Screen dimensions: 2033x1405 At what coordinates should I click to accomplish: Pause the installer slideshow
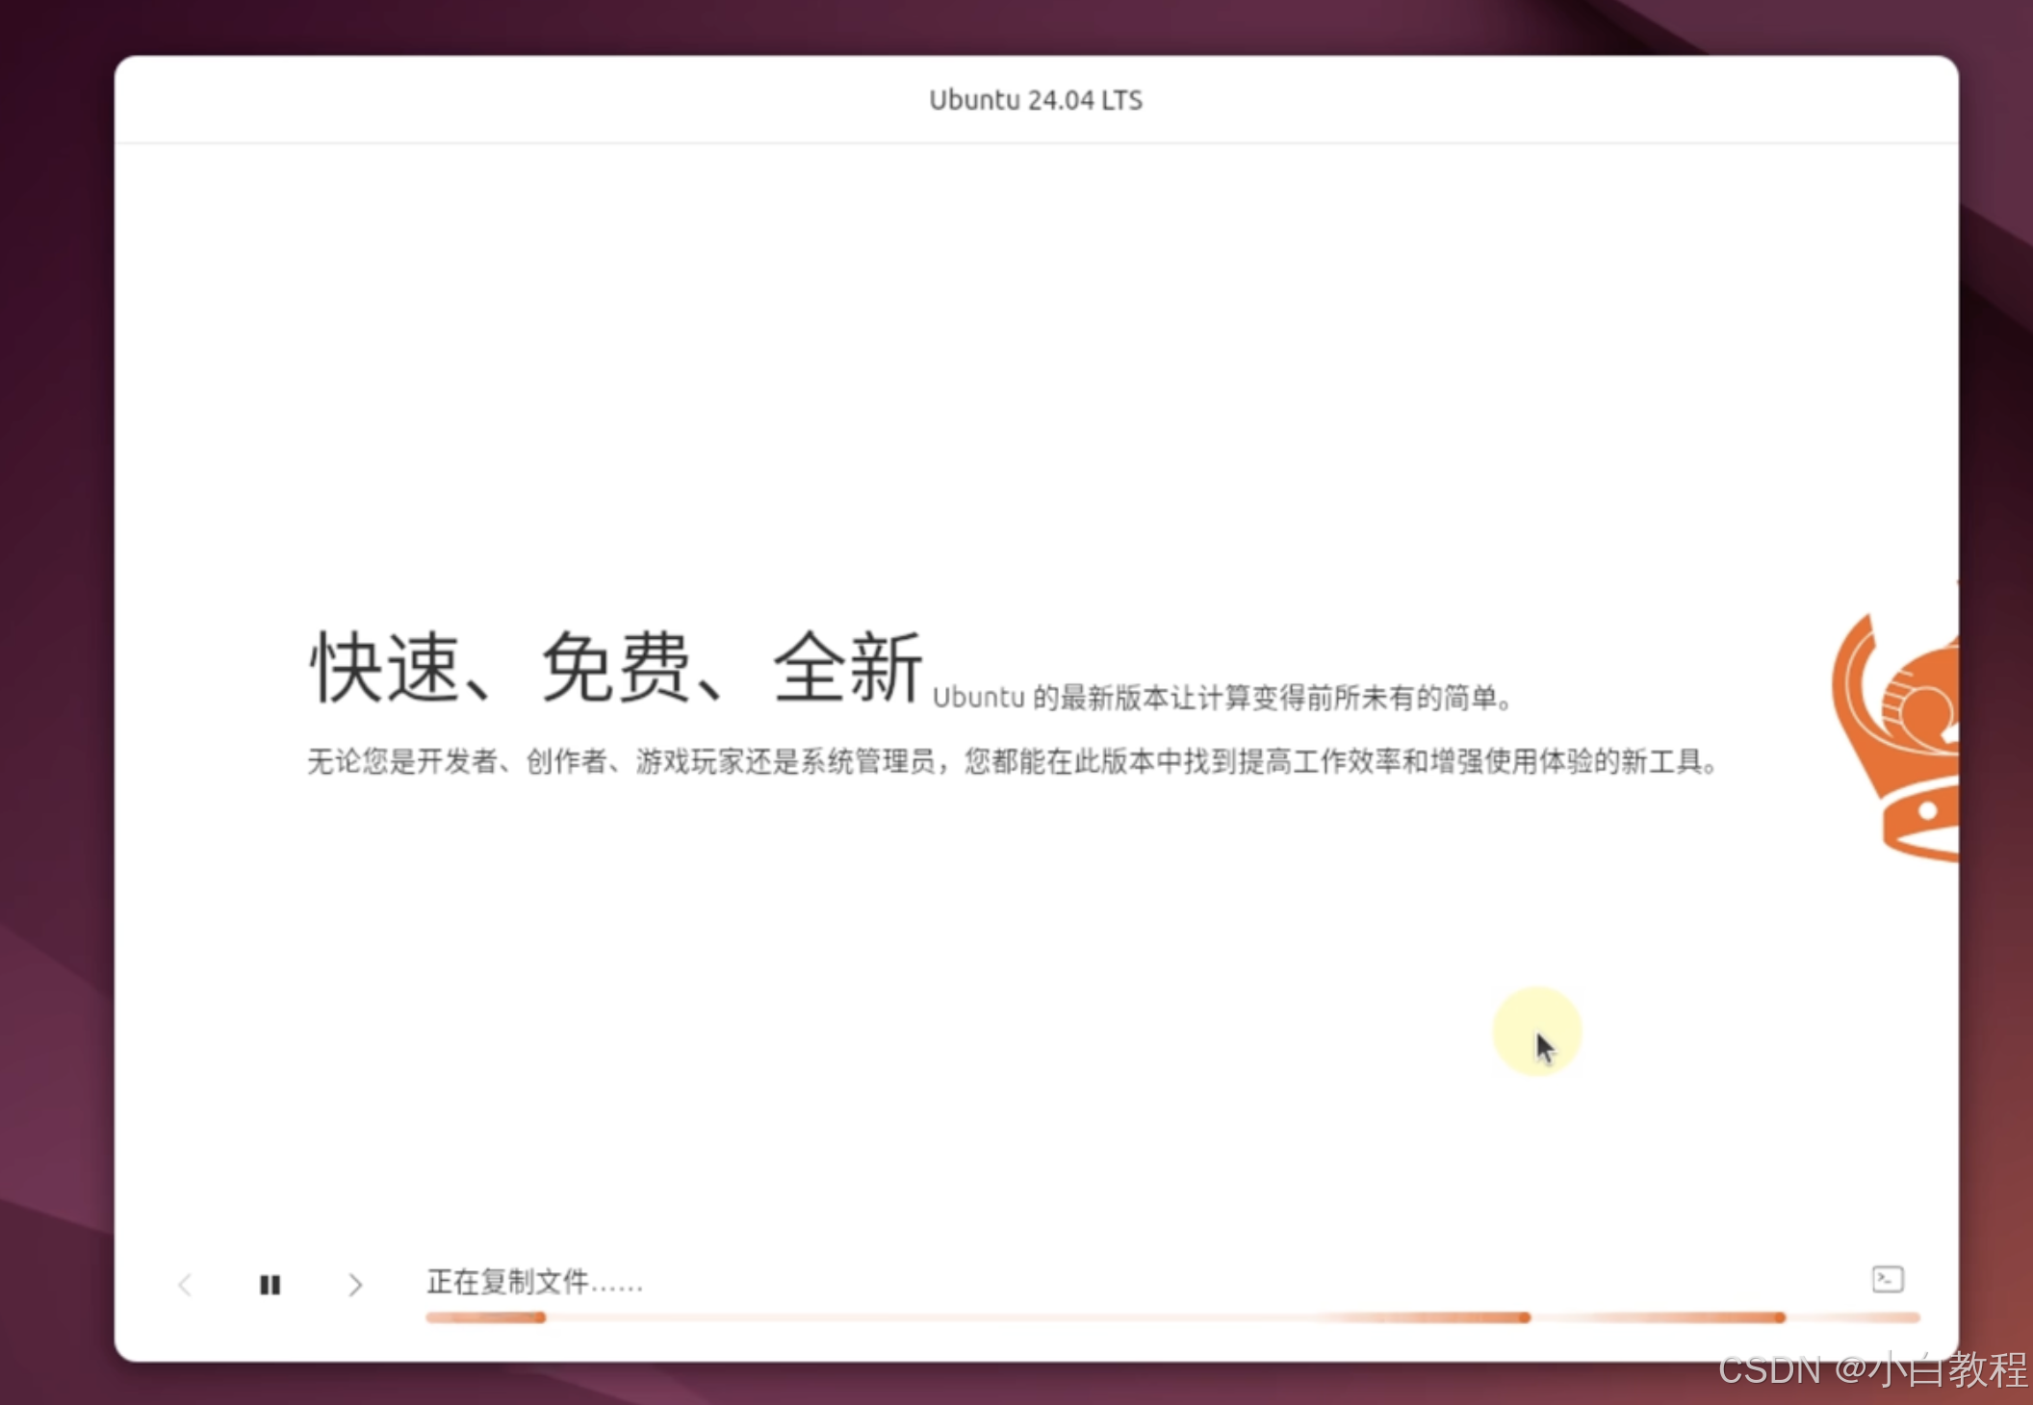(x=270, y=1285)
